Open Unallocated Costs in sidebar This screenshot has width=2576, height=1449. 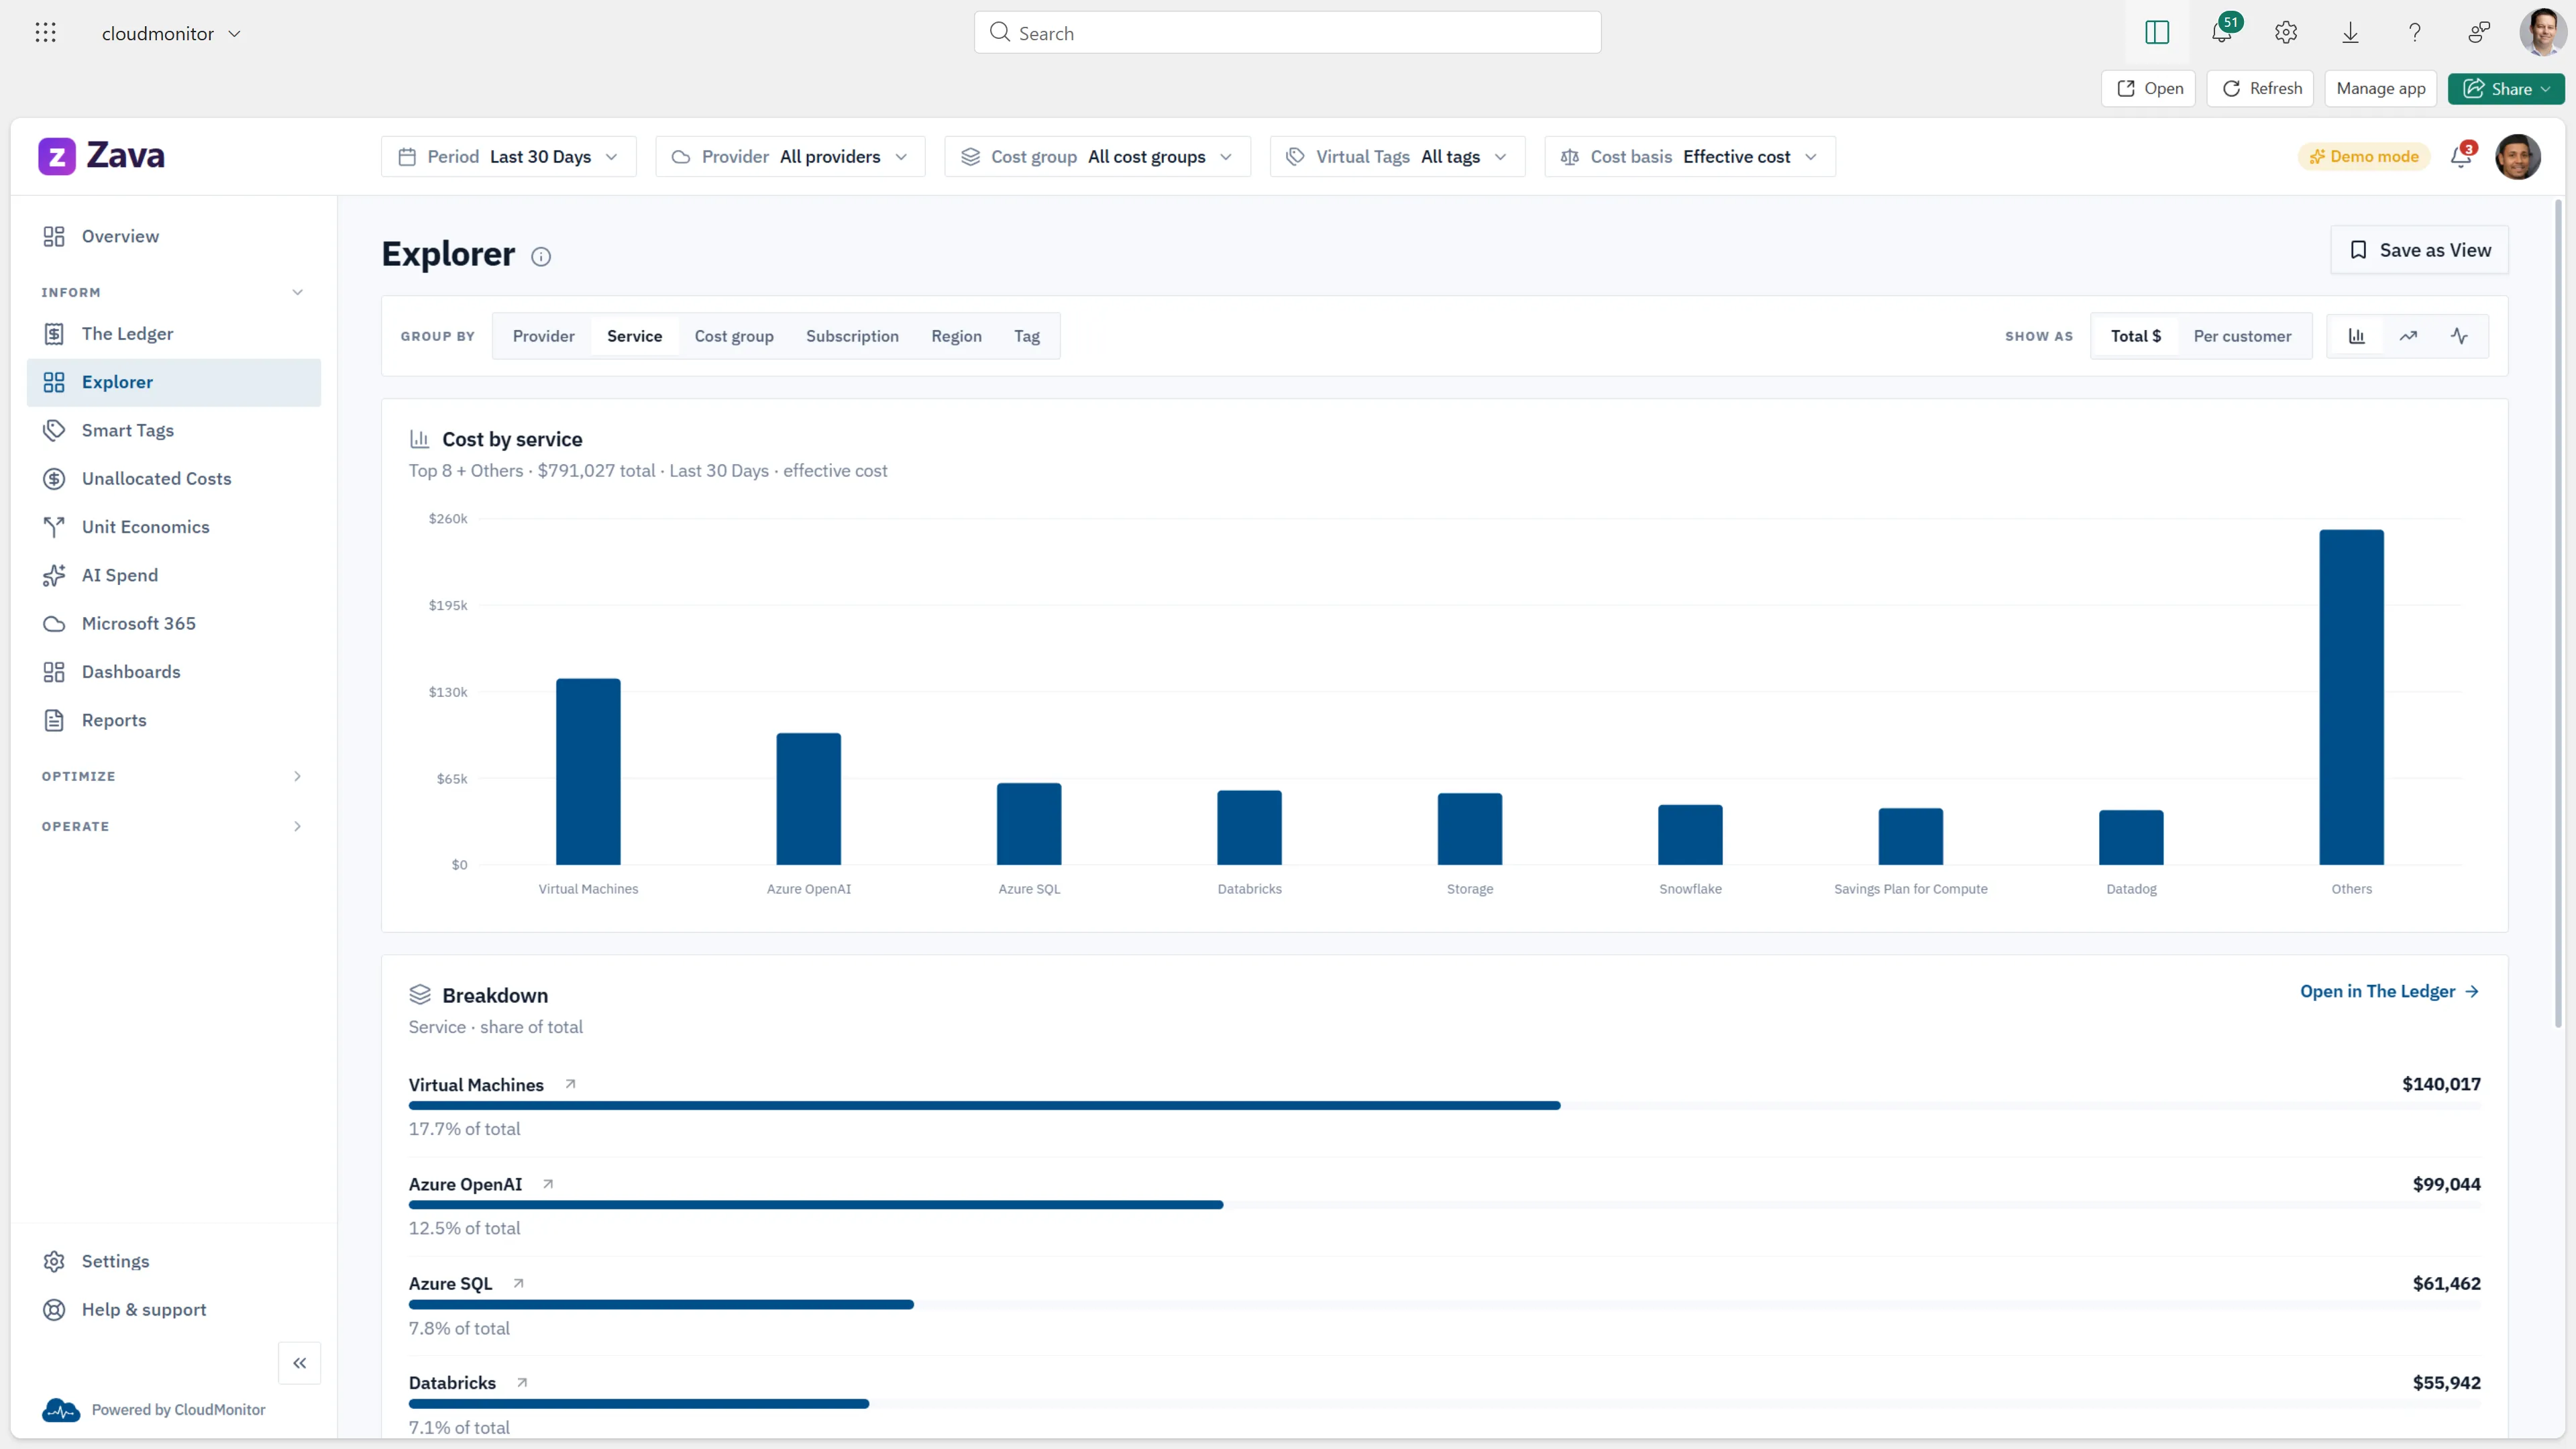[173, 479]
